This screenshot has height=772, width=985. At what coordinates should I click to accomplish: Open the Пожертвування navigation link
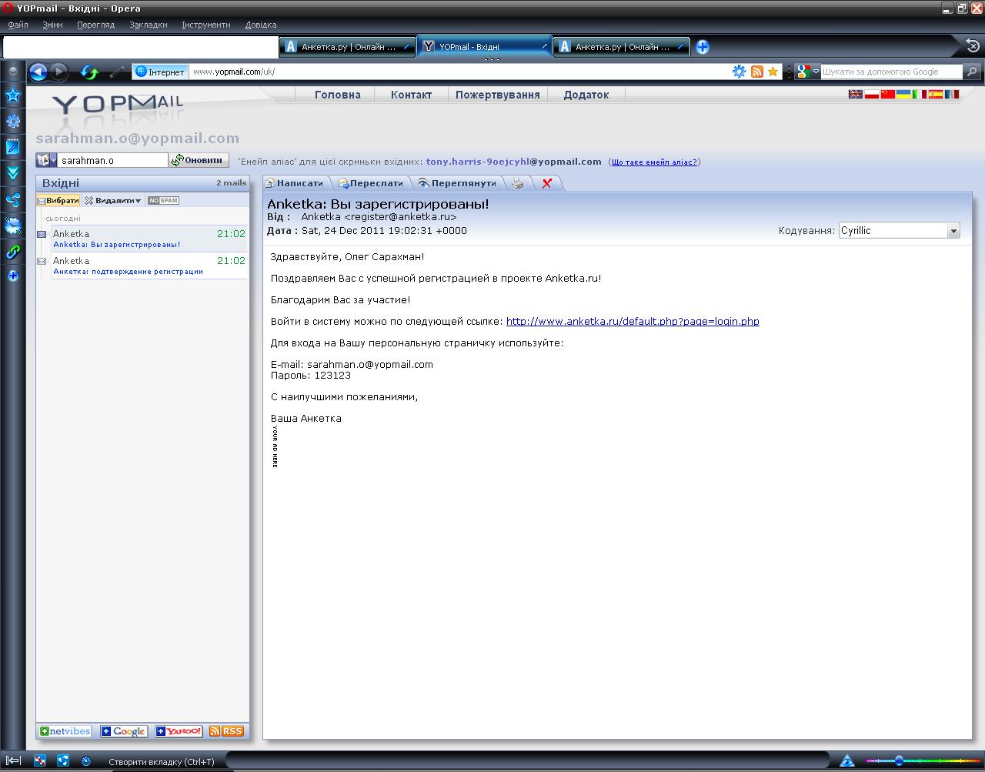point(497,95)
